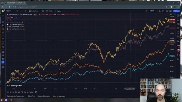Viewport: 182px width, 102px height.
Task: Toggle visibility eye of hidden indicator
Action: point(22,22)
